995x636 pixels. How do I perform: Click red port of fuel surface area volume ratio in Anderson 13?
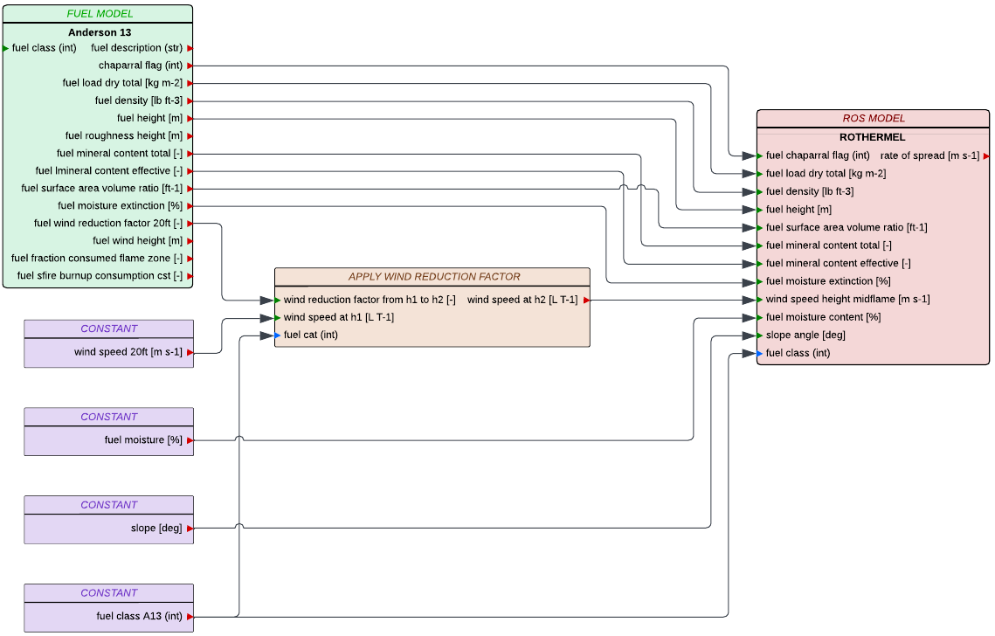(190, 189)
